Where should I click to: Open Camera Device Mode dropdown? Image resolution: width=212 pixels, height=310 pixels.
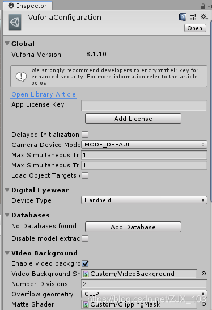pos(144,145)
